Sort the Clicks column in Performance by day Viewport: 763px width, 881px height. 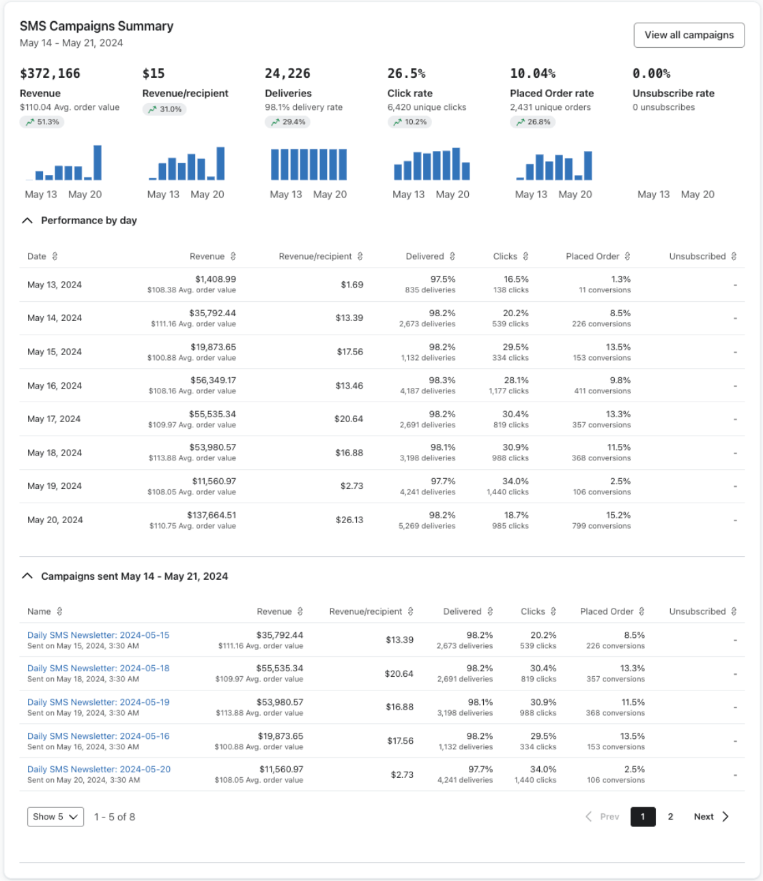[x=526, y=256]
